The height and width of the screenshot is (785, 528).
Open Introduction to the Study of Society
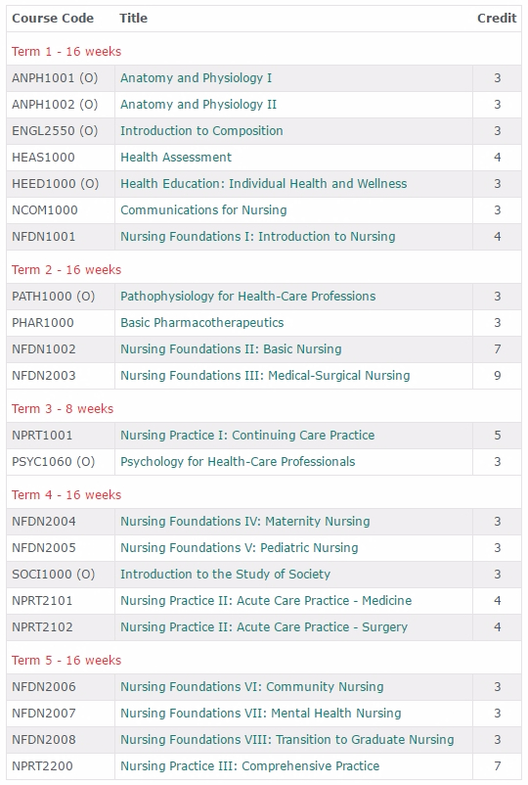tap(226, 575)
